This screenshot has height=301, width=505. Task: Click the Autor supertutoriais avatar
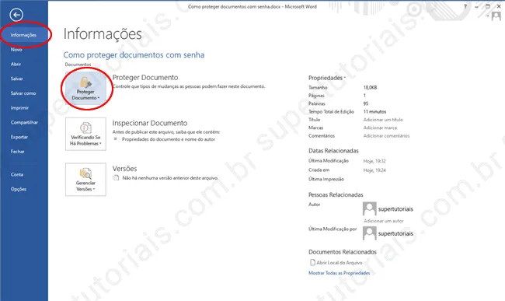(x=369, y=208)
